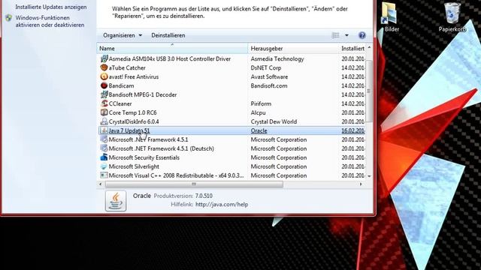This screenshot has height=270, width=481.
Task: Click the Alcpu publisher cell
Action: coord(259,112)
